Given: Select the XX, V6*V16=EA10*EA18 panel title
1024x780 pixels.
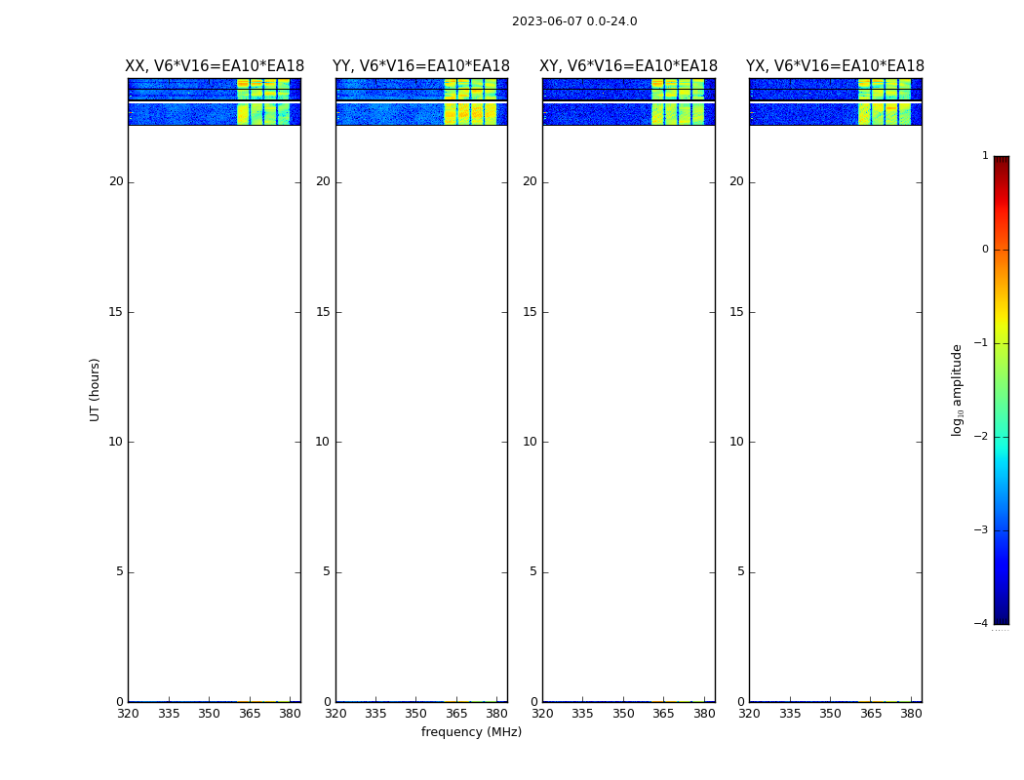Looking at the screenshot, I should (215, 66).
